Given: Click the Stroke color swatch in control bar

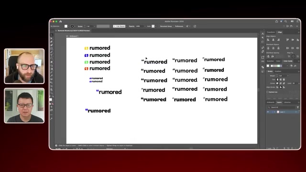Looking at the screenshot, I should point(72,26).
